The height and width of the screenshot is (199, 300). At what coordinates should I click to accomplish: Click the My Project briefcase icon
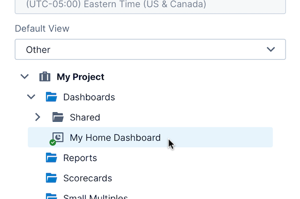point(45,77)
